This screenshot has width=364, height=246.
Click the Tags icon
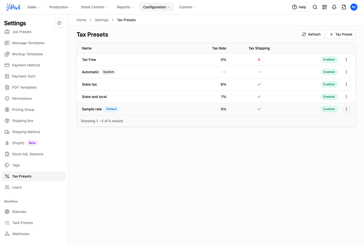[x=7, y=165]
